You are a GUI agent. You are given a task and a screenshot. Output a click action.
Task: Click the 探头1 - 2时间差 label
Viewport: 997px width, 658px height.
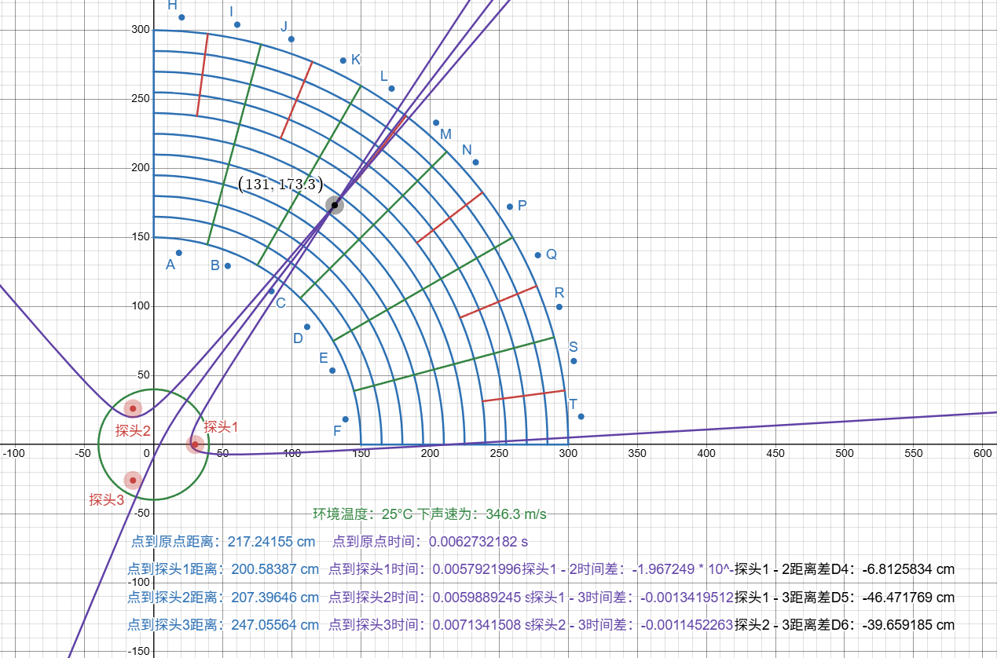click(x=628, y=569)
